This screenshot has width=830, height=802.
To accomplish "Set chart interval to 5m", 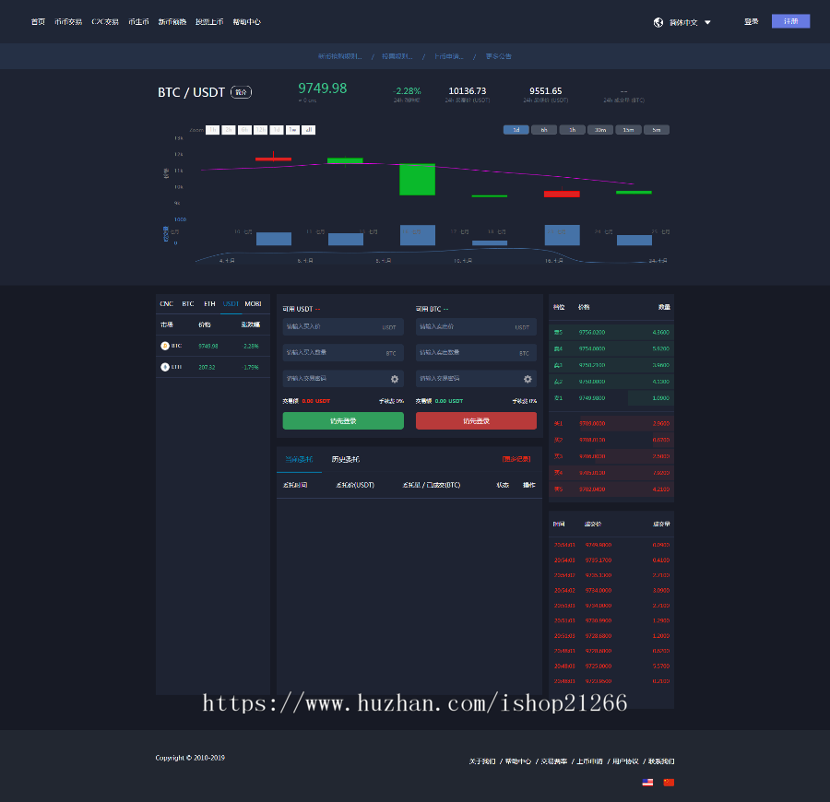I will point(657,130).
